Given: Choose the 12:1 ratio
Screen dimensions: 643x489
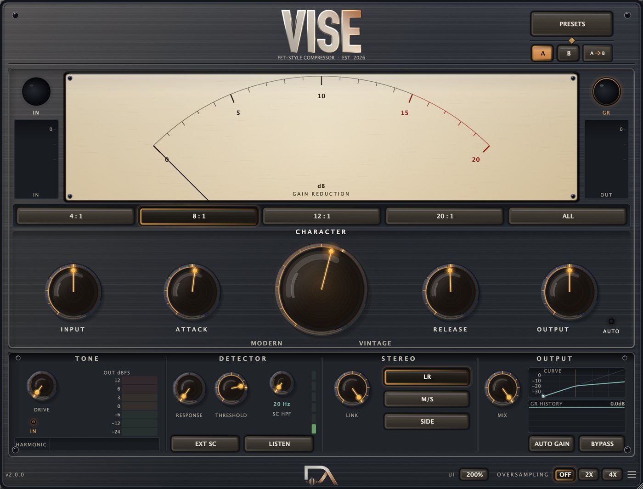Looking at the screenshot, I should tap(322, 216).
